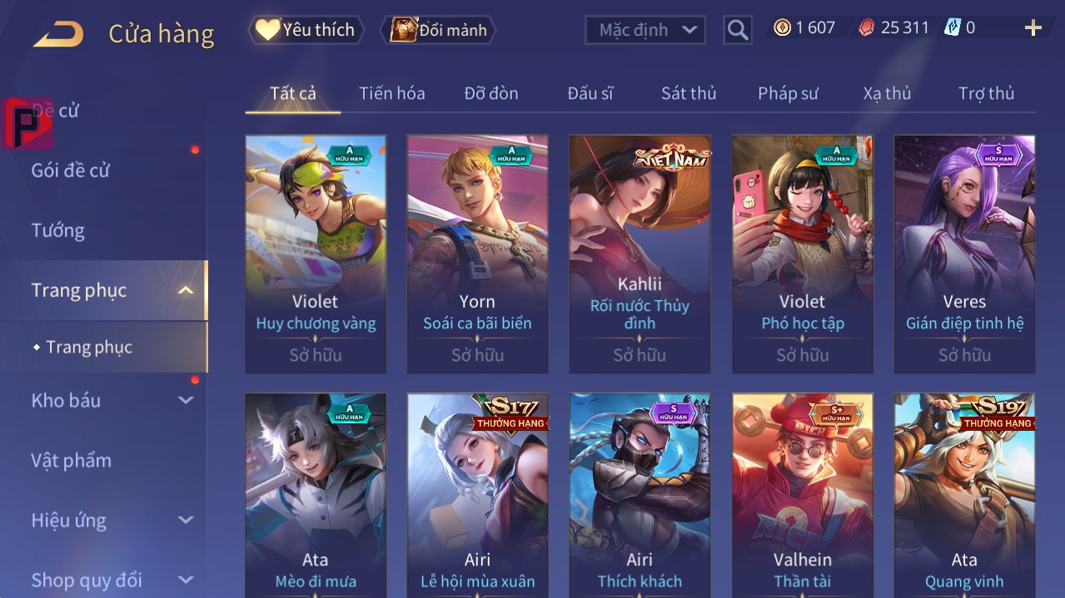Screen dimensions: 1065x598
Task: Tap the red ruby currency icon
Action: coord(867,28)
